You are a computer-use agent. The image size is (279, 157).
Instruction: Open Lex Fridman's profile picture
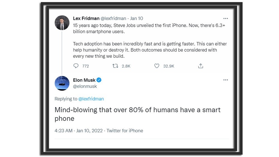pyautogui.click(x=62, y=23)
